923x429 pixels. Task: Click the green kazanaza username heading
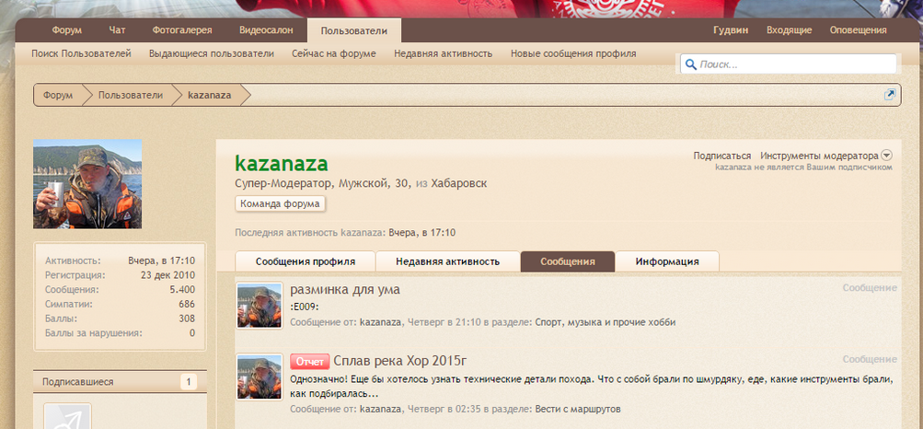click(x=282, y=164)
